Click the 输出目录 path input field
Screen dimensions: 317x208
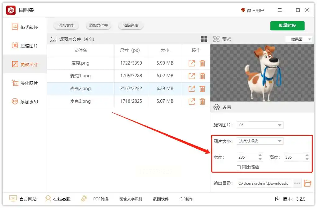click(265, 183)
